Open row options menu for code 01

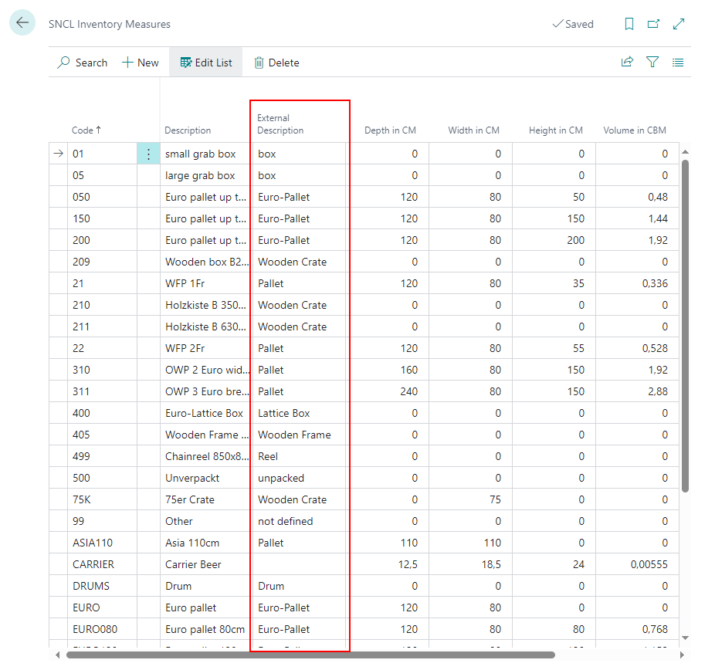click(x=148, y=154)
